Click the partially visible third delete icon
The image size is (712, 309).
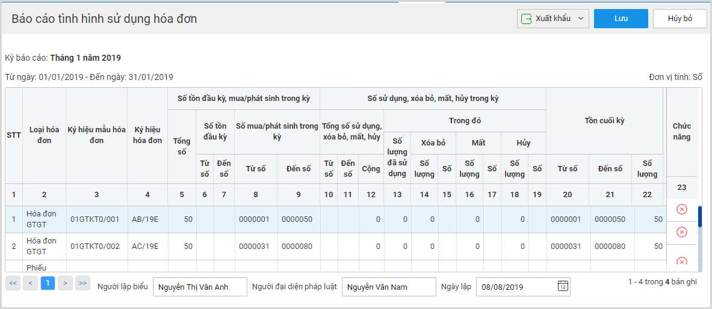click(681, 261)
